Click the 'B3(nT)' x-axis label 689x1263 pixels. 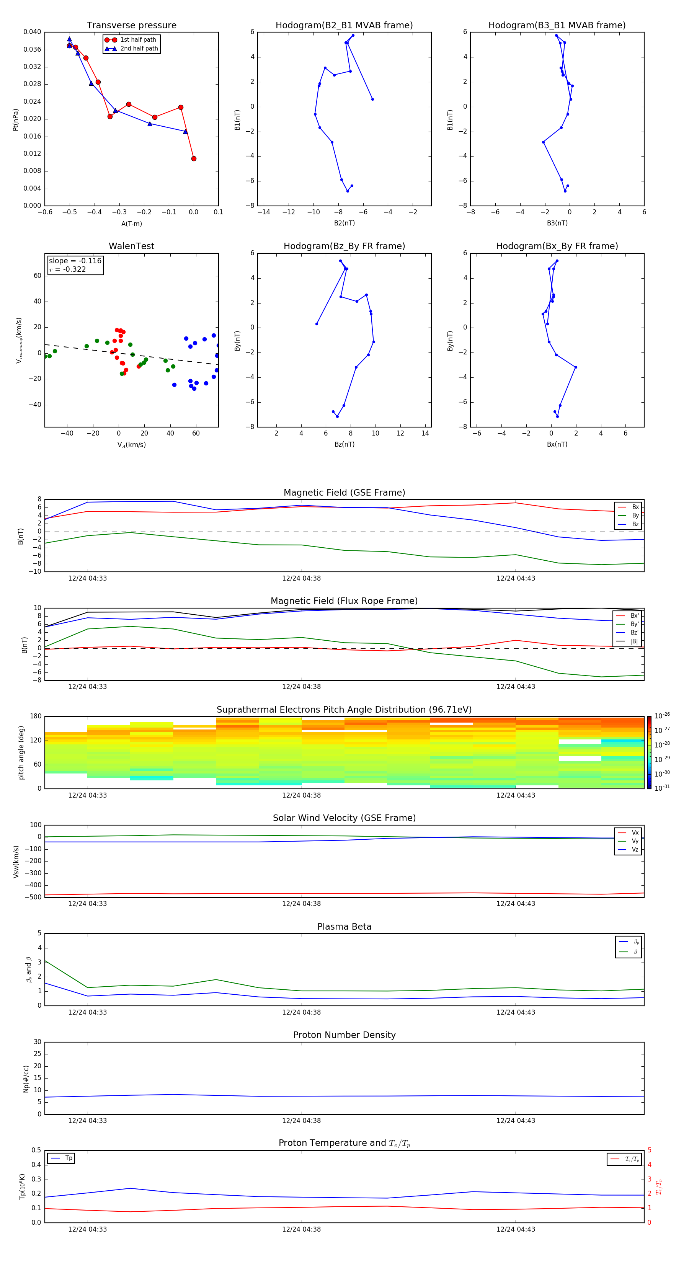[557, 223]
